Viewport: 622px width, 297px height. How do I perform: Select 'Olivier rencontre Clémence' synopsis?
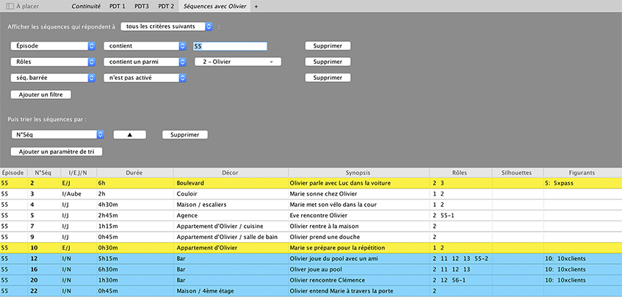328,280
